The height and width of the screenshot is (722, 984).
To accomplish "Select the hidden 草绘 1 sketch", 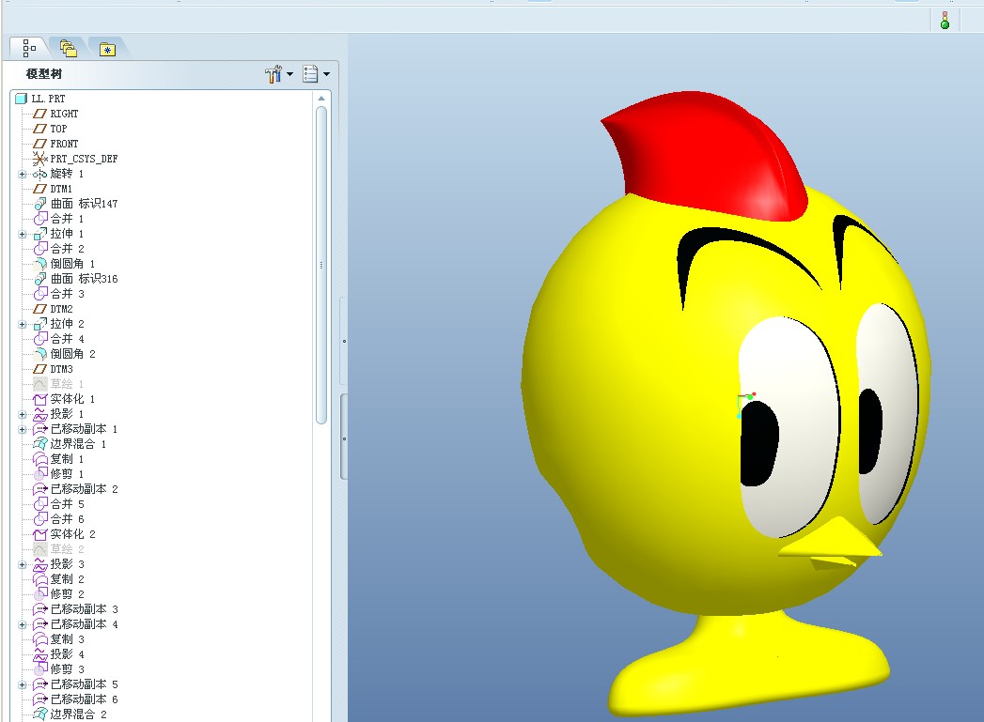I will 58,384.
